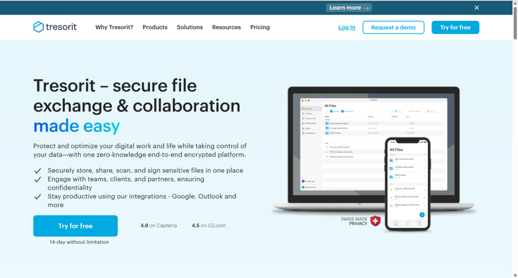Expand the Solutions navigation menu
This screenshot has height=278, width=518.
click(x=190, y=27)
